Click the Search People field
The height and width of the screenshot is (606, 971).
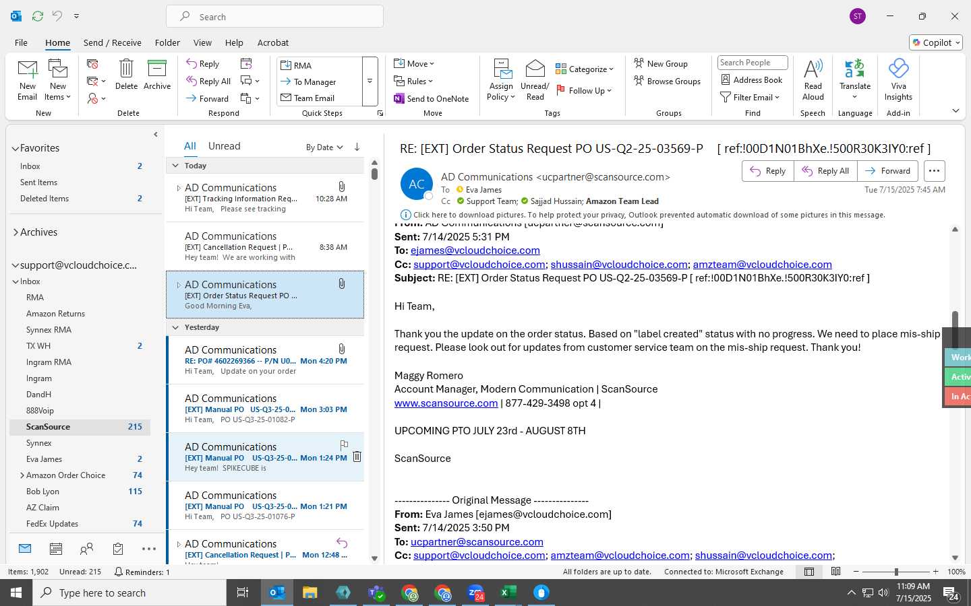pos(753,63)
